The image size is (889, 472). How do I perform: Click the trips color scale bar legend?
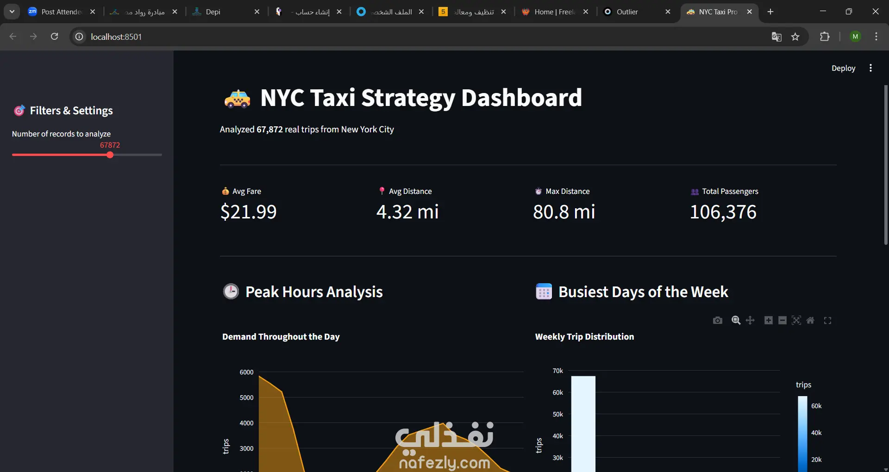pyautogui.click(x=802, y=434)
